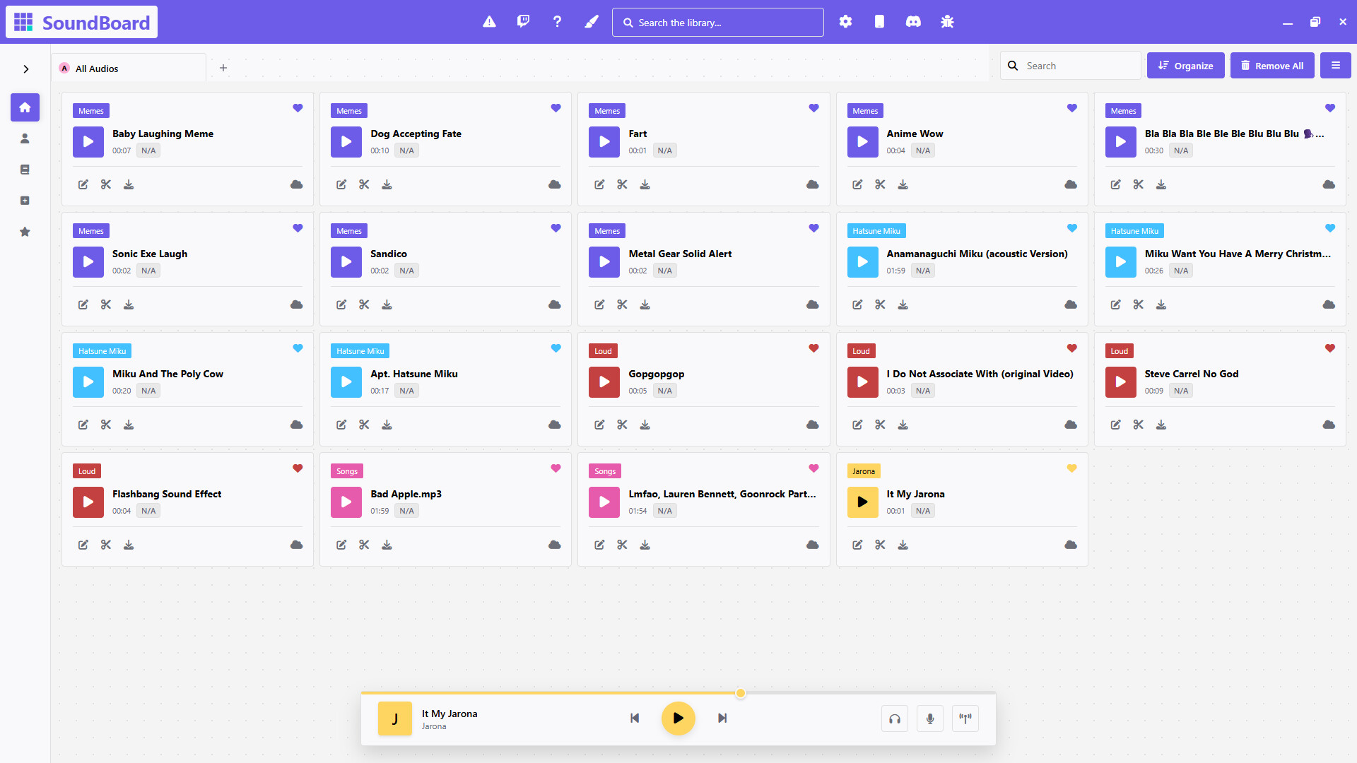The width and height of the screenshot is (1357, 763).
Task: Click the microphone icon in player bar
Action: coord(930,718)
